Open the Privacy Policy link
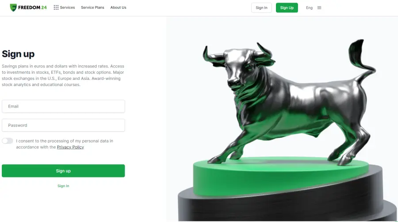This screenshot has width=398, height=222. 70,147
